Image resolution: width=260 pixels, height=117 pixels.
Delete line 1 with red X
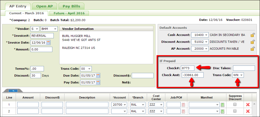pos(248,105)
